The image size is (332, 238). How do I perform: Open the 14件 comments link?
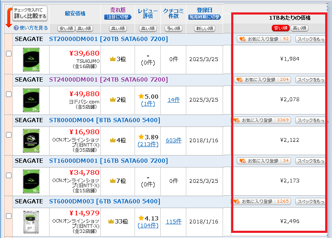tap(173, 100)
